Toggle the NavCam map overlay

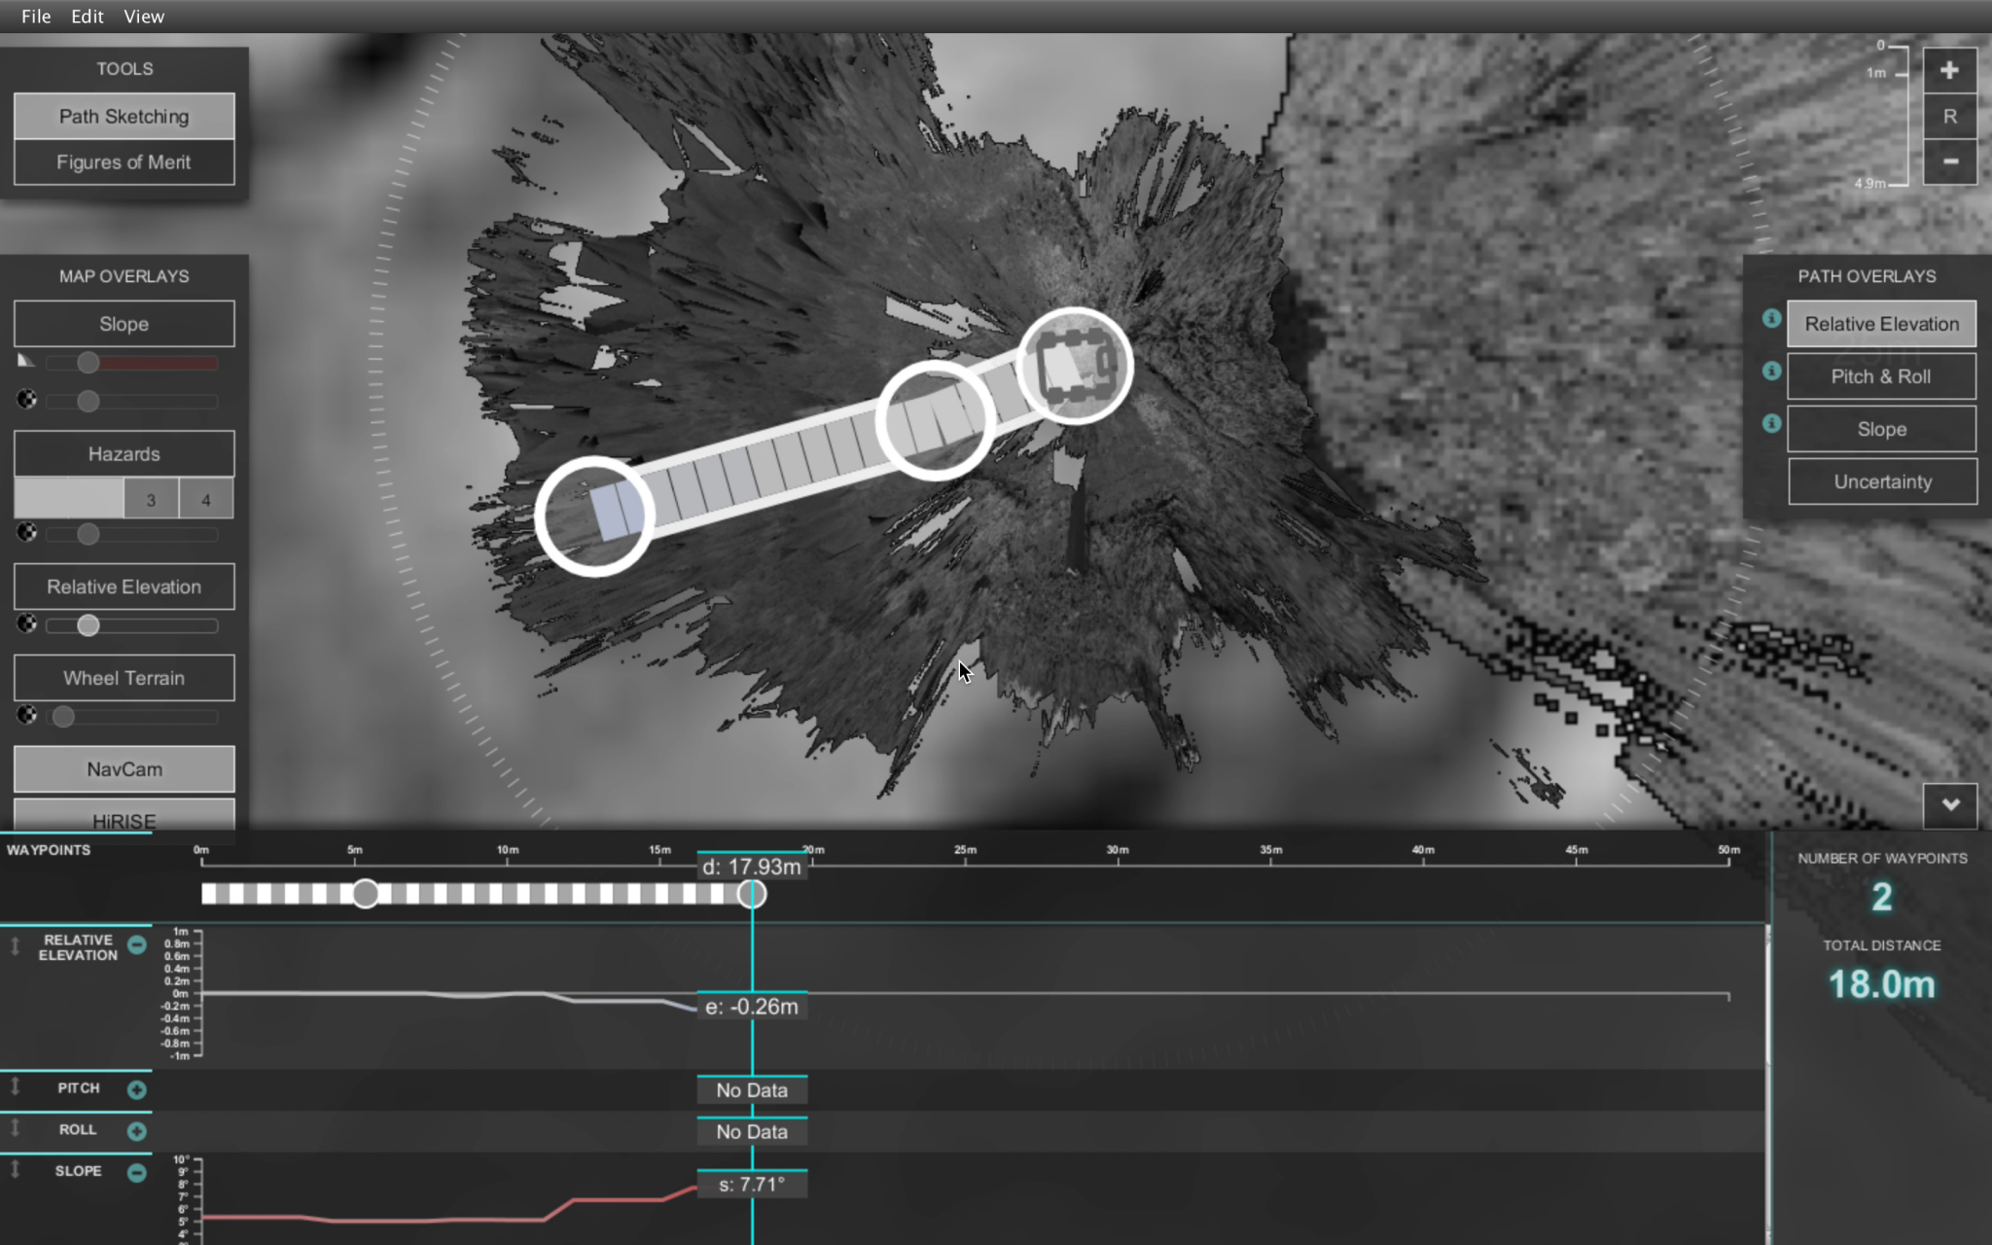pos(124,769)
